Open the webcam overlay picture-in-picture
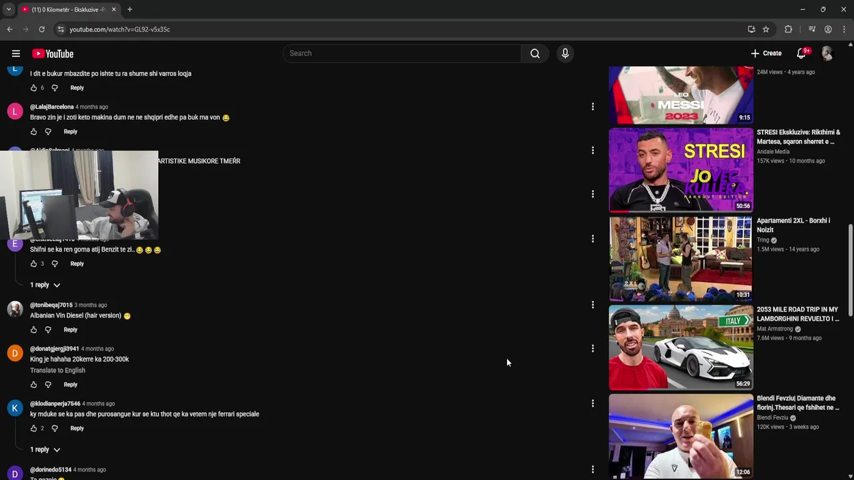Image resolution: width=854 pixels, height=480 pixels. coord(79,195)
